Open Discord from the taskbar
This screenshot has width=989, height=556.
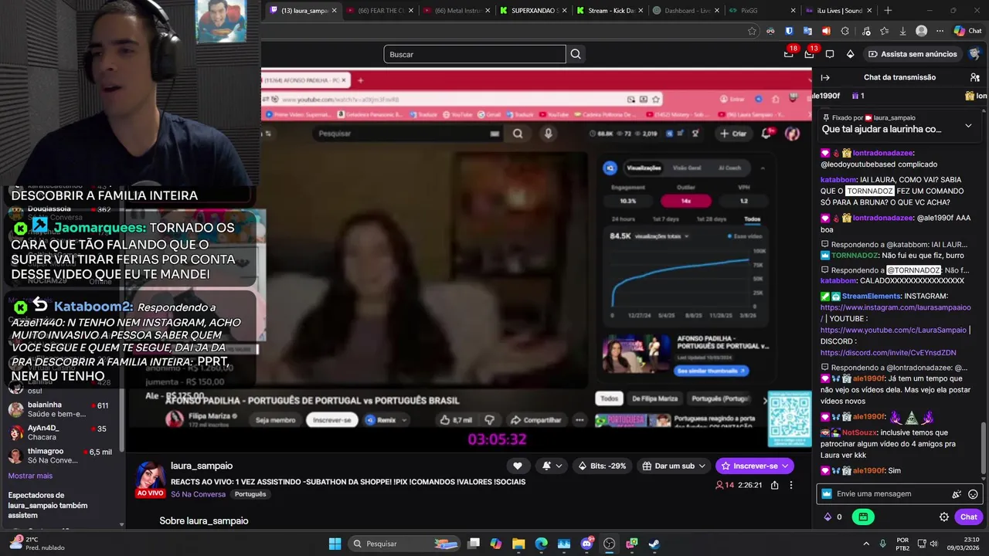pyautogui.click(x=586, y=544)
